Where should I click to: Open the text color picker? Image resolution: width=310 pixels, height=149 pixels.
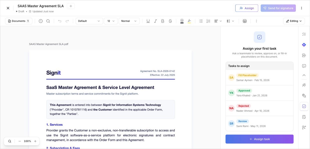[182, 21]
